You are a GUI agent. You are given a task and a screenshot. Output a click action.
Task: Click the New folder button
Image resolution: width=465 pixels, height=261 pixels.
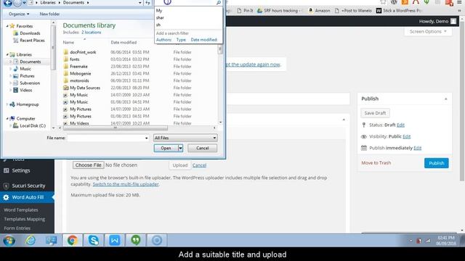click(49, 14)
